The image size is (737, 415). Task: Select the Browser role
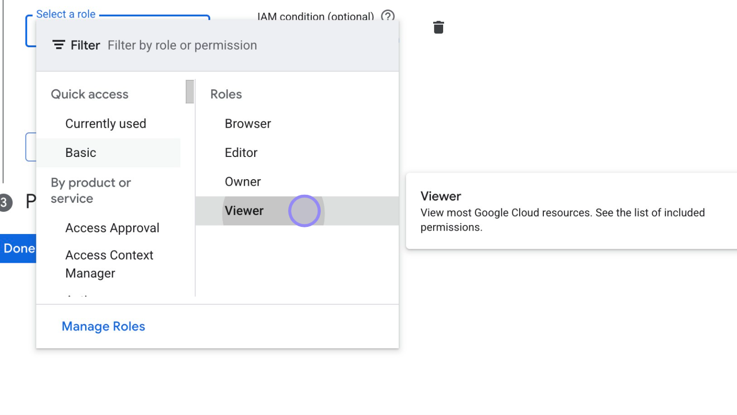point(248,123)
